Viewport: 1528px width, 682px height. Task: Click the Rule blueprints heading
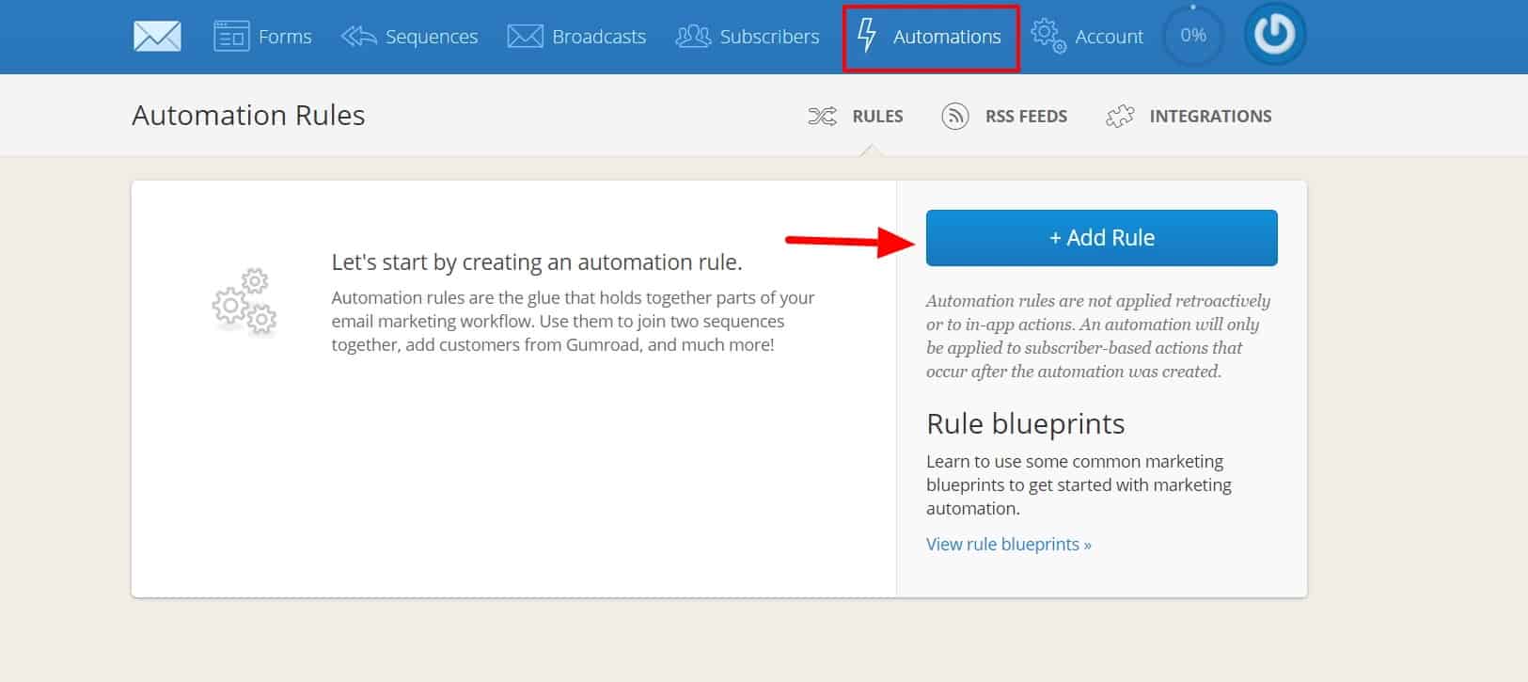tap(1026, 424)
